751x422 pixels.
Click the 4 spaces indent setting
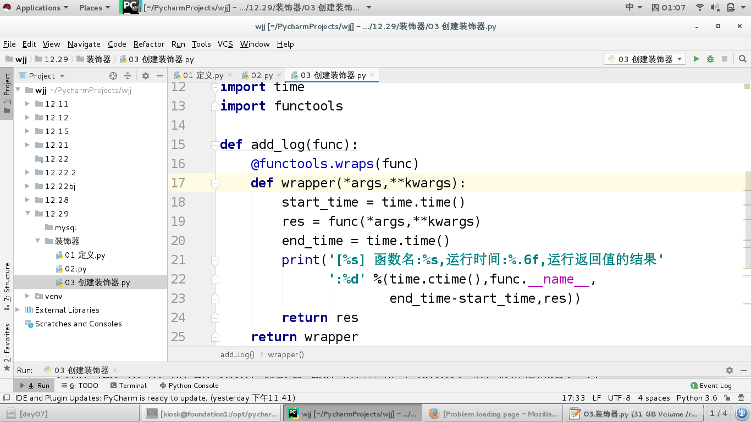point(654,398)
